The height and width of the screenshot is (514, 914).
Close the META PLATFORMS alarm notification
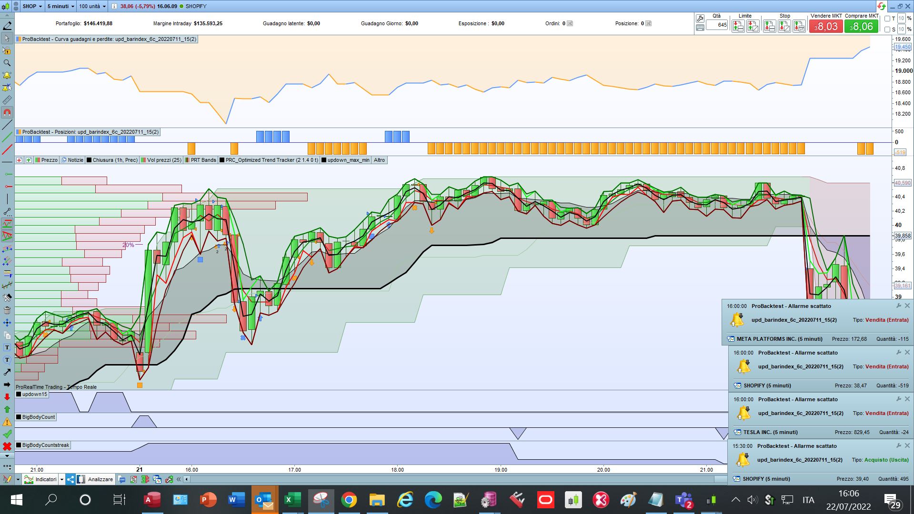pos(907,306)
